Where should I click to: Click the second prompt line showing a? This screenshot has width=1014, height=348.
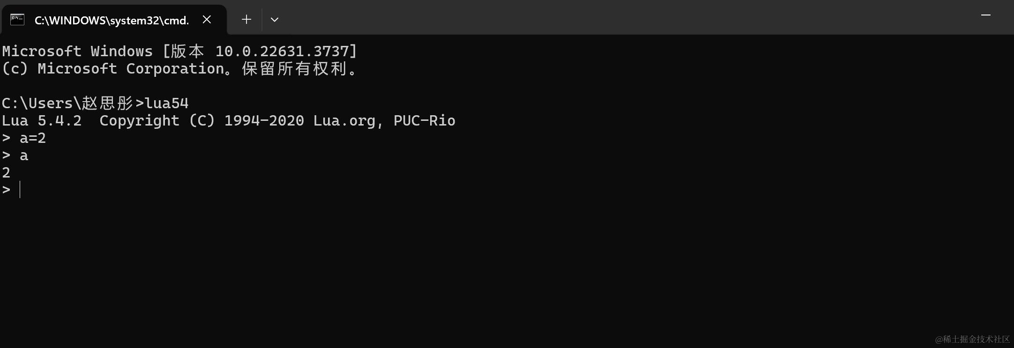click(x=15, y=155)
